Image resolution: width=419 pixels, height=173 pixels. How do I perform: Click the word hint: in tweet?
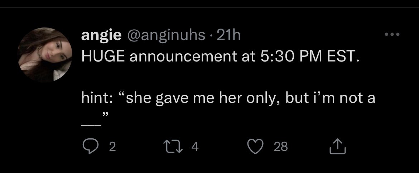(x=97, y=98)
